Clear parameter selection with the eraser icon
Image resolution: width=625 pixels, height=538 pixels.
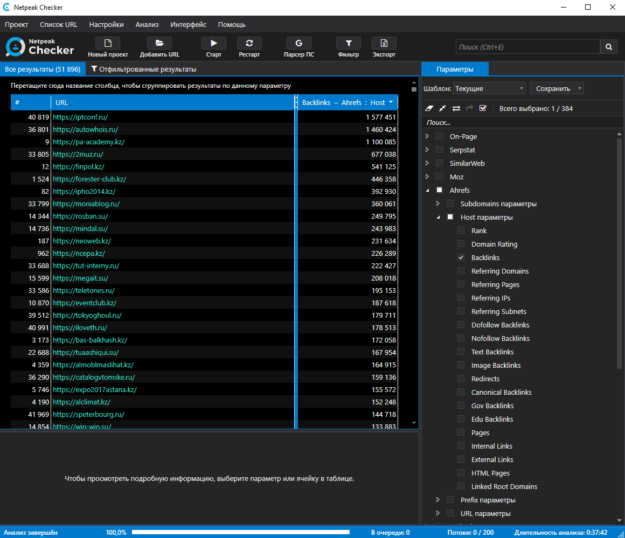pos(429,108)
